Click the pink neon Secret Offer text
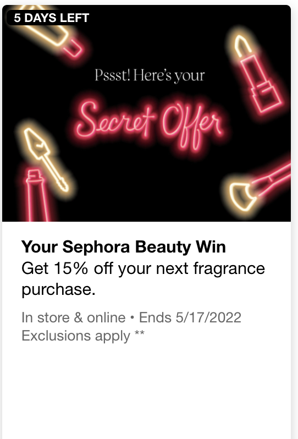 [x=150, y=124]
